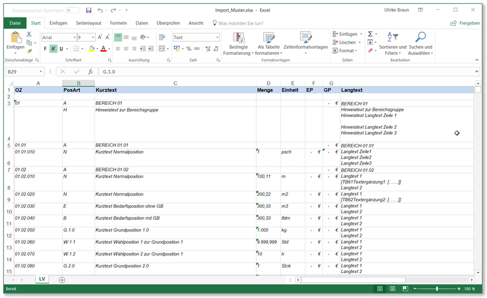The height and width of the screenshot is (298, 487).
Task: Toggle bold formatting (F button)
Action: (45, 49)
